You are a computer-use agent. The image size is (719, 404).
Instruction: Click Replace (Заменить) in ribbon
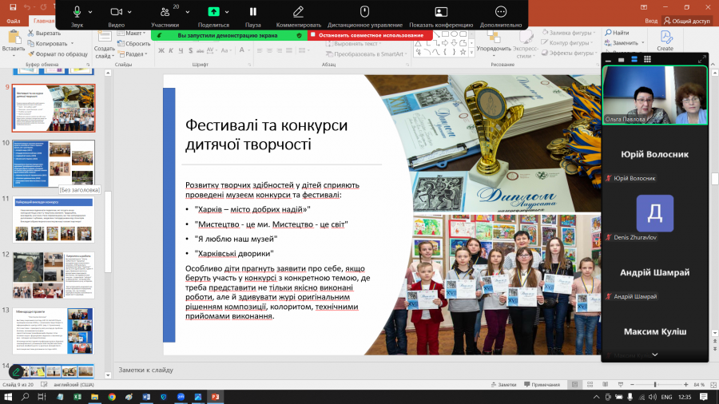(x=624, y=42)
